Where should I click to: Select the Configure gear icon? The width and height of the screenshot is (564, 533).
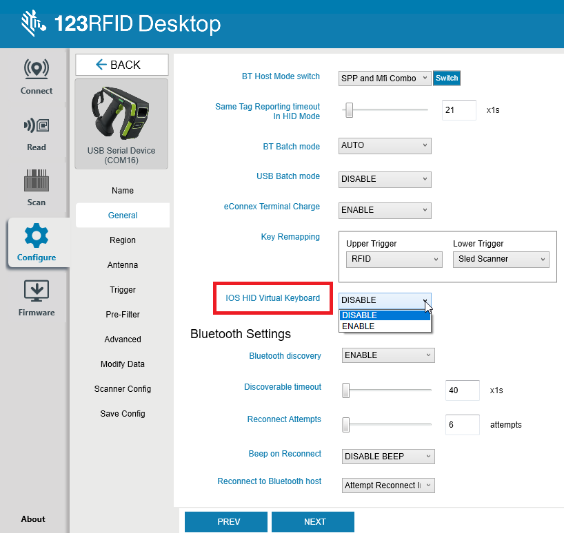(36, 237)
